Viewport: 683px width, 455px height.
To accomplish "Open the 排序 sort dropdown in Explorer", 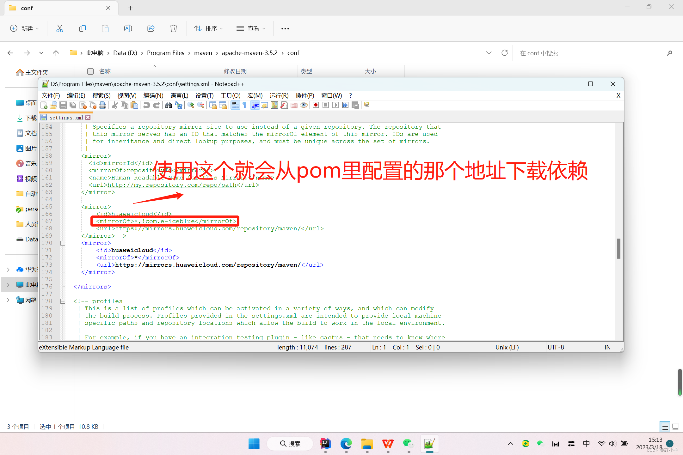I will coord(208,28).
